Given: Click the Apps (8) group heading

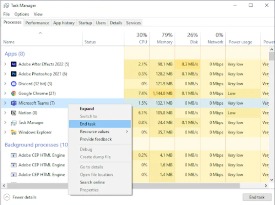Looking at the screenshot, I should click(15, 54).
